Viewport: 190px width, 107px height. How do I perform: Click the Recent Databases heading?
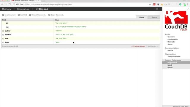click(173, 60)
